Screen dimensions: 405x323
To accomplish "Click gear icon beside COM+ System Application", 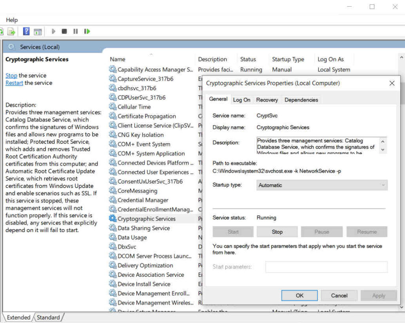I will click(x=113, y=153).
